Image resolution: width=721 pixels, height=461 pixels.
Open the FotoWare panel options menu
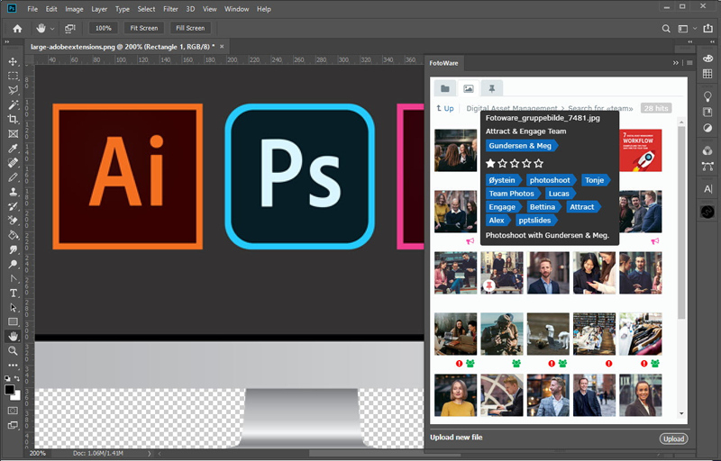(689, 63)
